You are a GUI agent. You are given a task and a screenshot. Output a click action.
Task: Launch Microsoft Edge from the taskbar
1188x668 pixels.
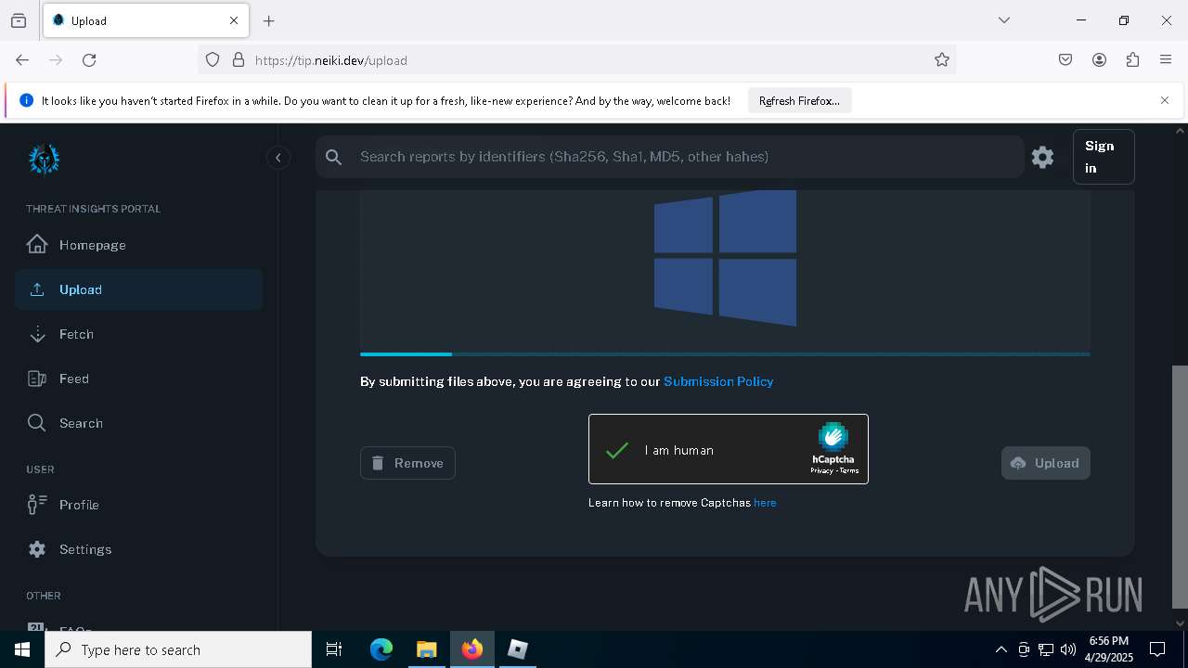(x=381, y=649)
